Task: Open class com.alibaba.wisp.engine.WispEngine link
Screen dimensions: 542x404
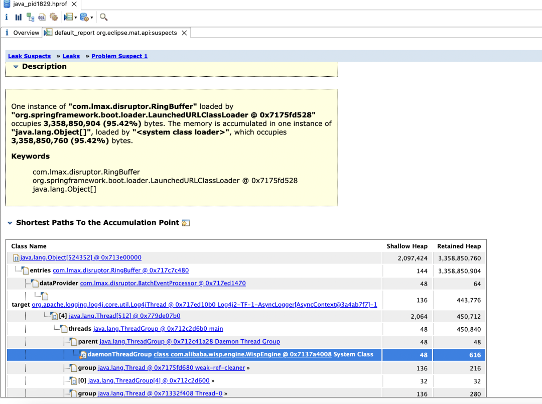Action: point(243,354)
